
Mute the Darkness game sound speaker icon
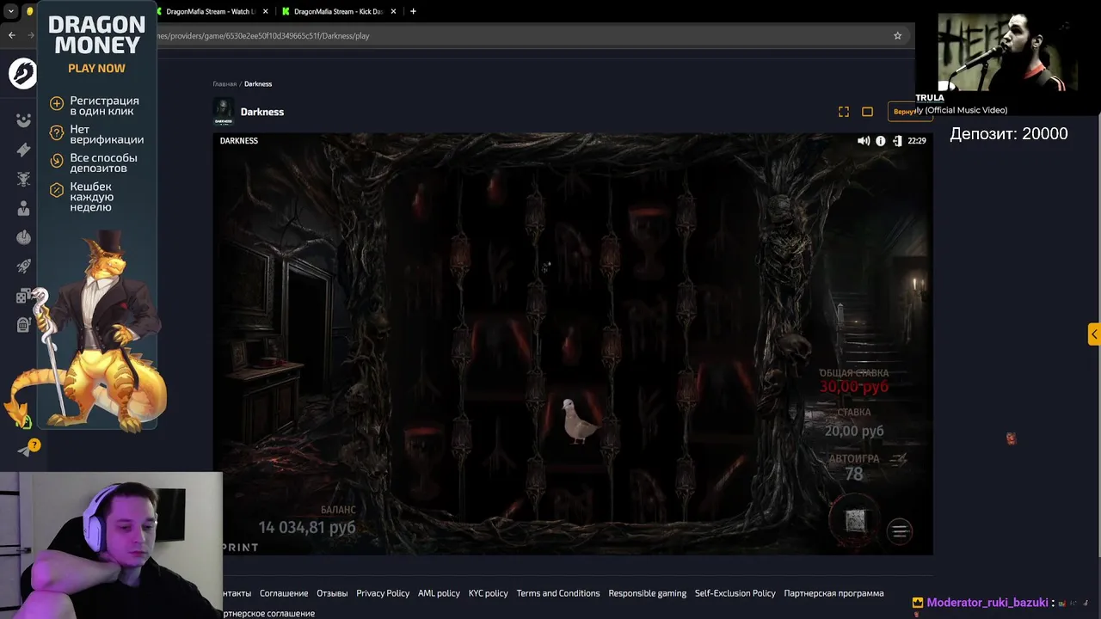click(863, 141)
